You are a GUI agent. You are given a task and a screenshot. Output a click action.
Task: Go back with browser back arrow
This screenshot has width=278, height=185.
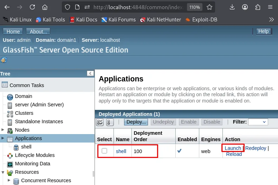pos(7,7)
